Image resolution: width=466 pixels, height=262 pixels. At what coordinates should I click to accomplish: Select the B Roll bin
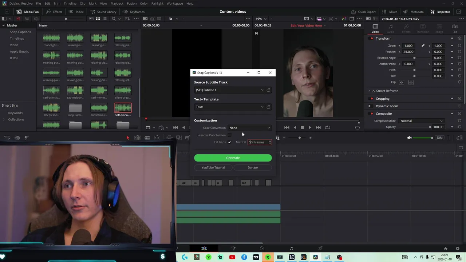[14, 58]
